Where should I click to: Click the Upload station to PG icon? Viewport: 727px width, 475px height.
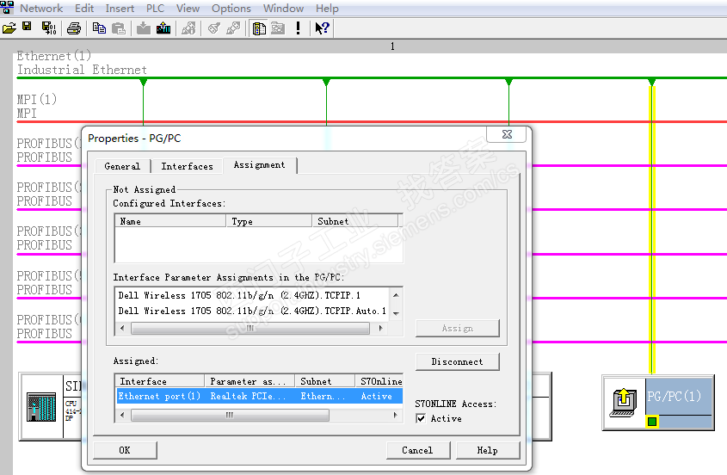coord(163,28)
